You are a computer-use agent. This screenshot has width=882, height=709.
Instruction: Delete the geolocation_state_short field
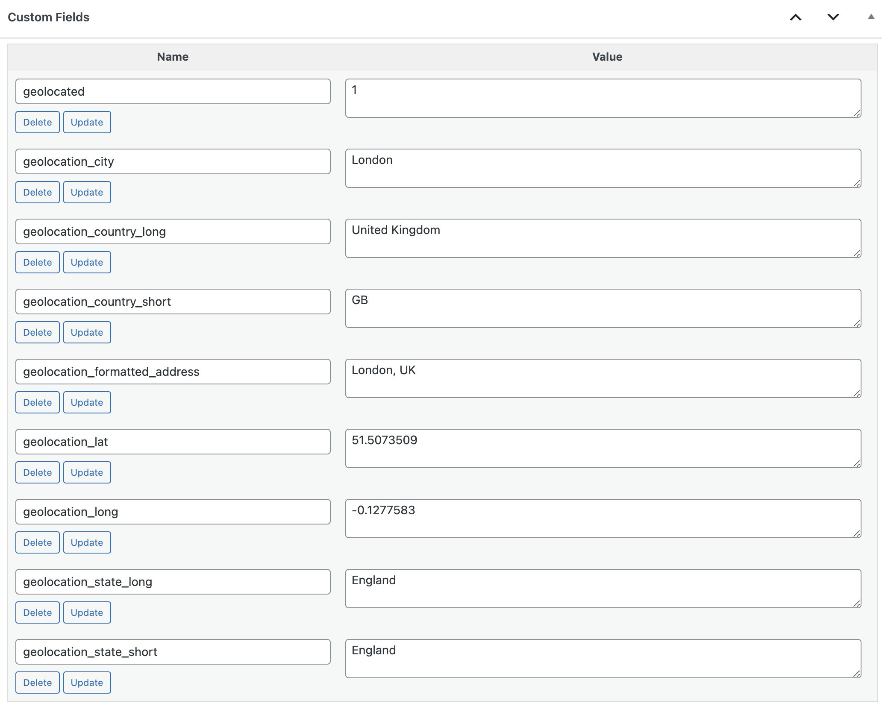coord(37,682)
